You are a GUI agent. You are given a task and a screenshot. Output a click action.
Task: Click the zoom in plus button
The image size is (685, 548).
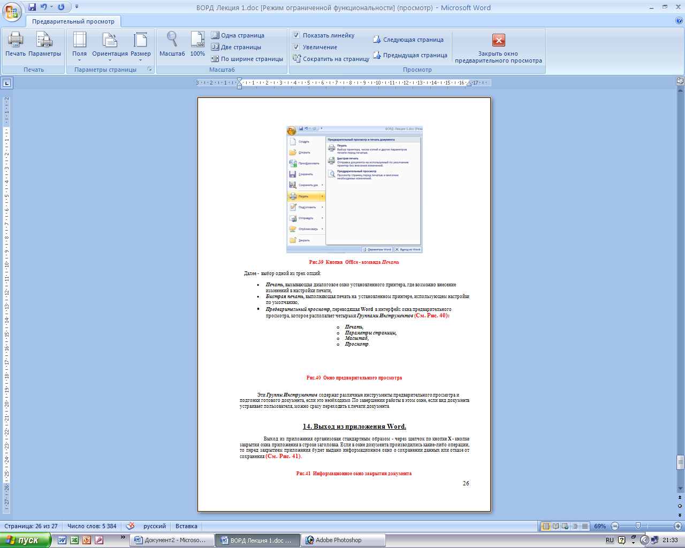pyautogui.click(x=678, y=526)
